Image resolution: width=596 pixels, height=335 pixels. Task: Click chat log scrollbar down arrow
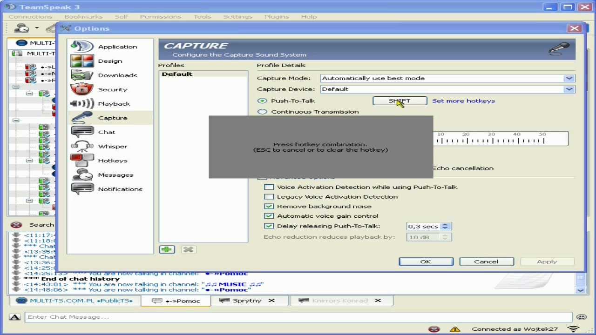point(580,290)
